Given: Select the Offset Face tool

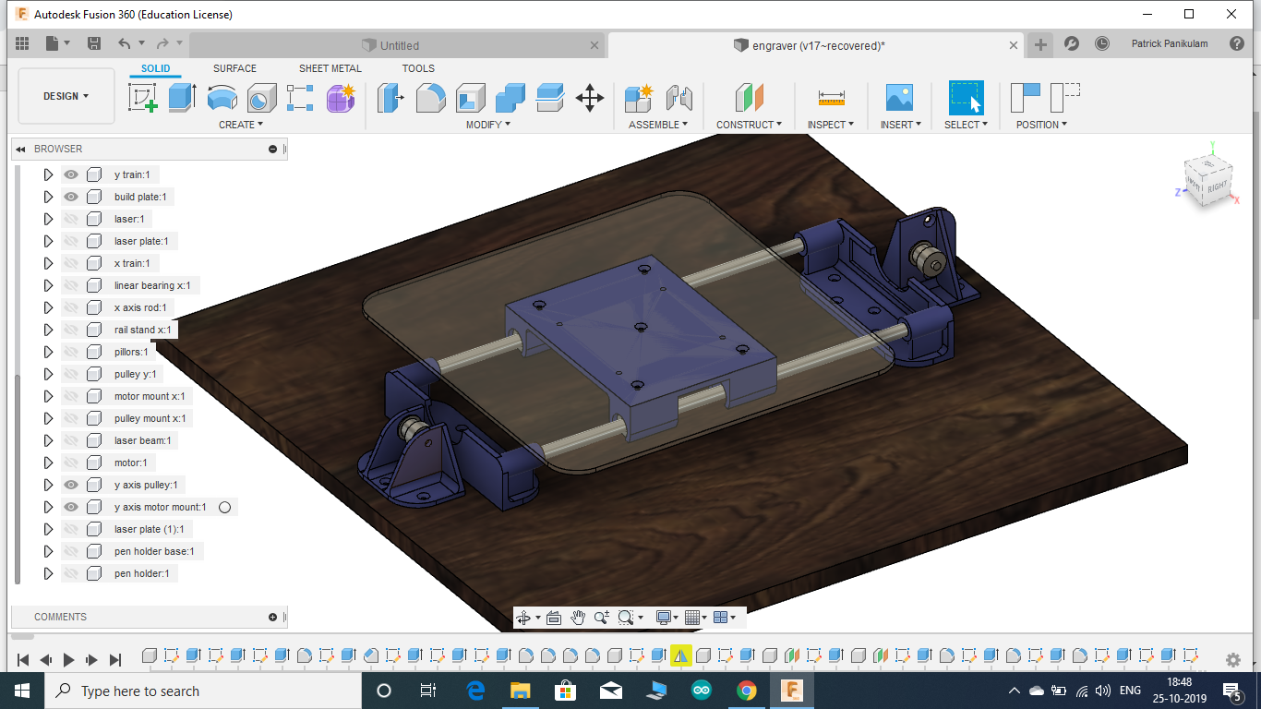Looking at the screenshot, I should [550, 97].
